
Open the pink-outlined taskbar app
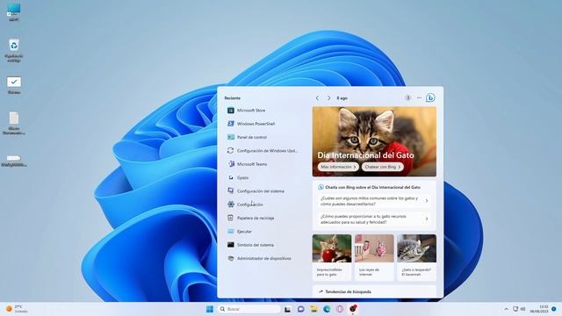340,309
